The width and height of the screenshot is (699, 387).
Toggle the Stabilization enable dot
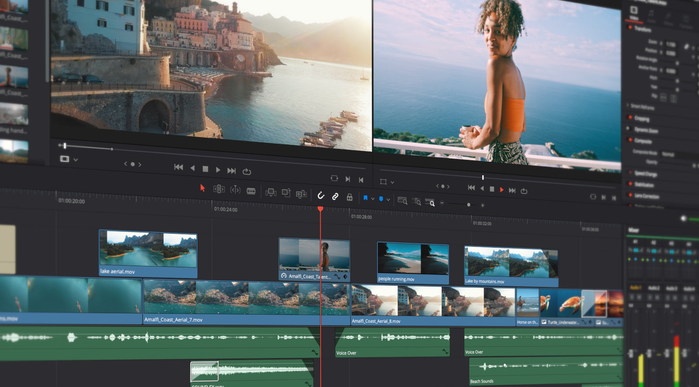coord(630,183)
